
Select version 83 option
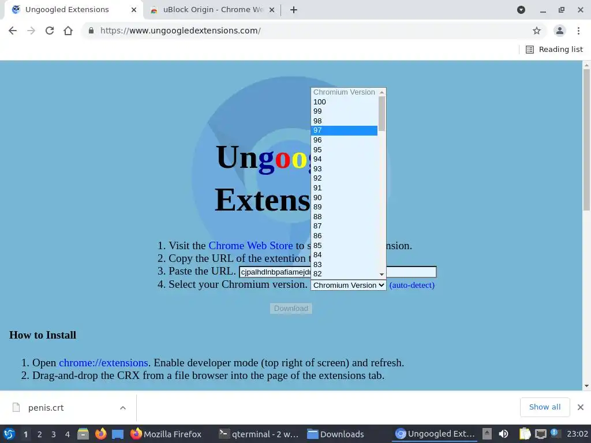point(344,264)
